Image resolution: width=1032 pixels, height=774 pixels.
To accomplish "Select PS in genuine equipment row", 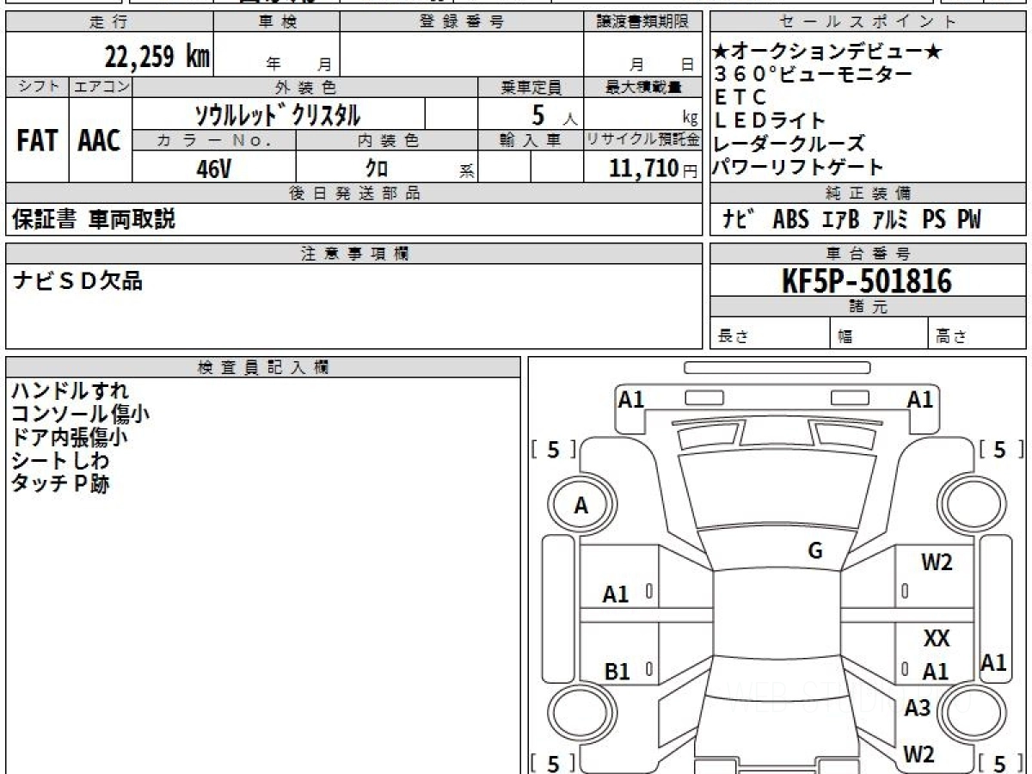I will point(934,220).
